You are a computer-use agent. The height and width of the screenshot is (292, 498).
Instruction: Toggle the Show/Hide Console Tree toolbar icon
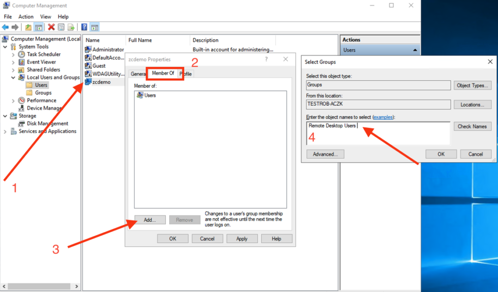coord(39,27)
